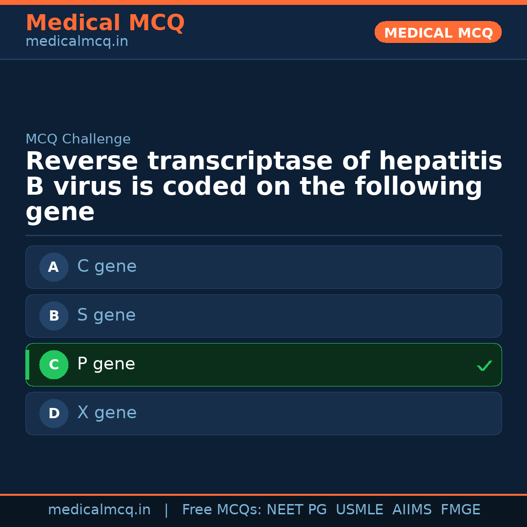527x527 pixels.
Task: Click the green circle labeled C
Action: coord(54,365)
